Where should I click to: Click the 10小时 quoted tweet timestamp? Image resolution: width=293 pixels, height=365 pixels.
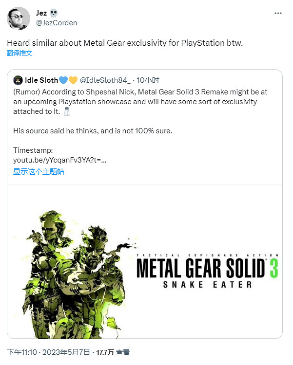(x=148, y=80)
